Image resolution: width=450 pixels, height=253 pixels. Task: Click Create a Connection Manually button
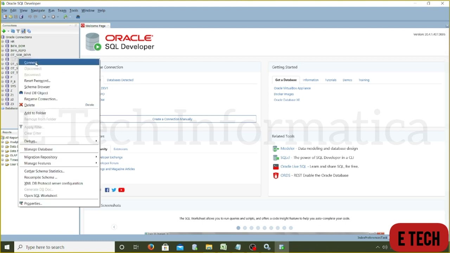[x=172, y=119]
